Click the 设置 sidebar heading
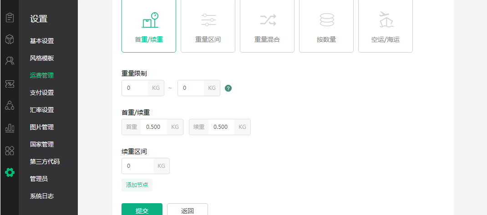Image resolution: width=487 pixels, height=215 pixels. (x=39, y=19)
